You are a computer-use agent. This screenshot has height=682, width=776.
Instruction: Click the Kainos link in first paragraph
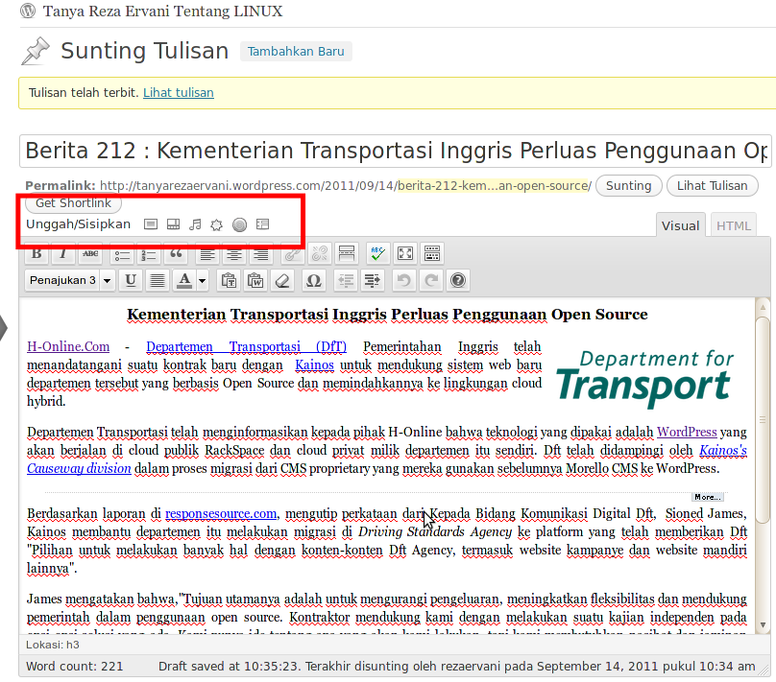tap(314, 365)
